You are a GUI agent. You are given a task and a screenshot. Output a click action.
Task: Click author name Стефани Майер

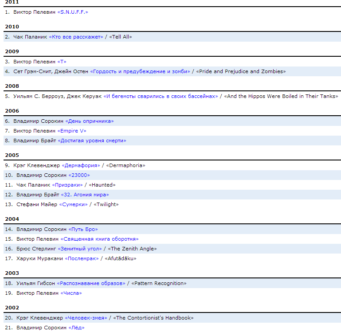pyautogui.click(x=37, y=205)
